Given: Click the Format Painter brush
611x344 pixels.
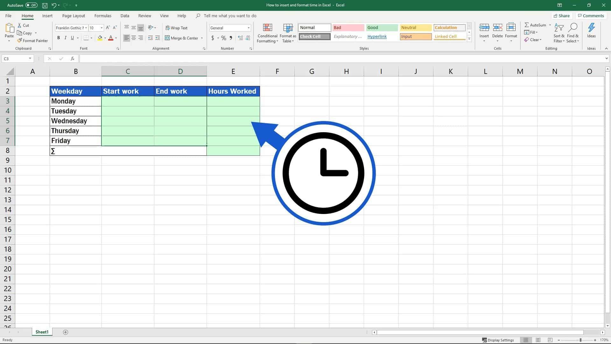Looking at the screenshot, I should (x=19, y=41).
